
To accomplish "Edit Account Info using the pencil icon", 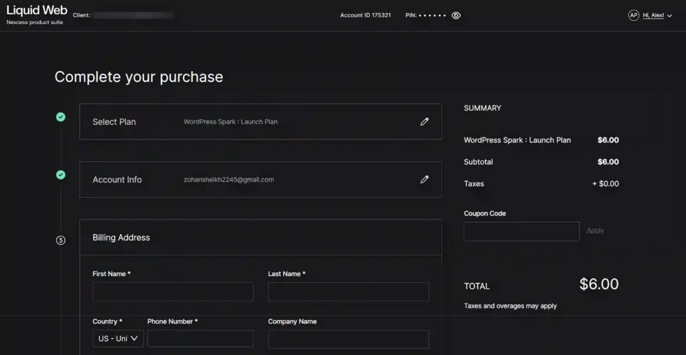I will [424, 179].
